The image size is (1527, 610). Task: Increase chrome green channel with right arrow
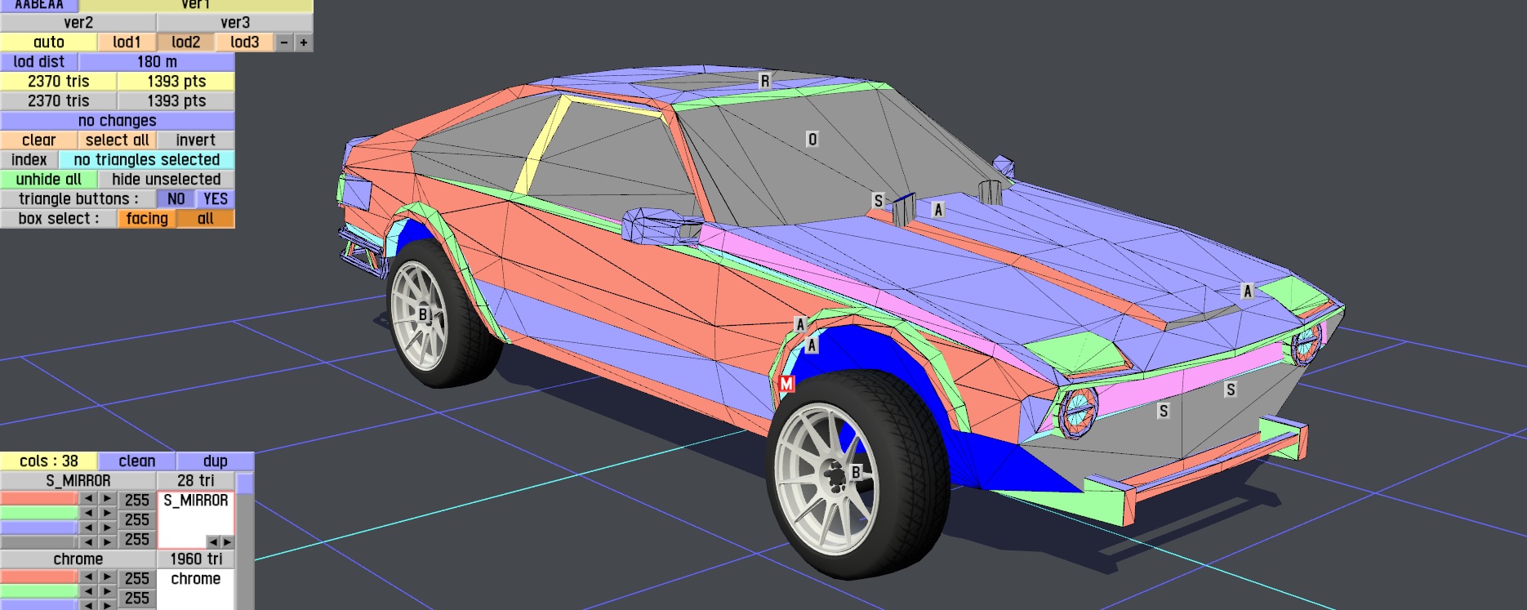[107, 591]
